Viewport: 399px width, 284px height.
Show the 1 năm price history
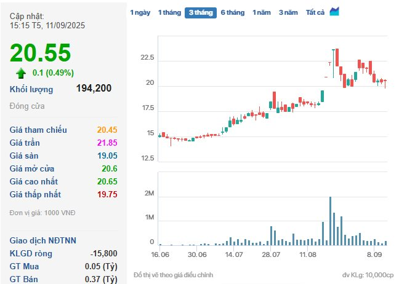click(262, 12)
